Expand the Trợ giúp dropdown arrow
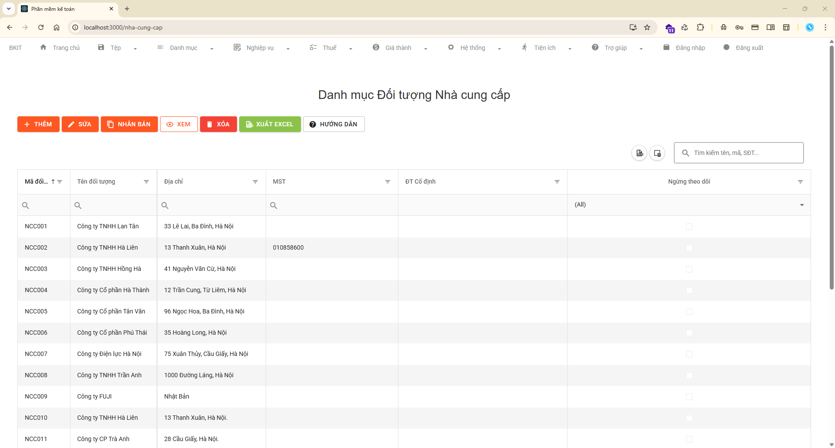The height and width of the screenshot is (448, 835). (641, 49)
